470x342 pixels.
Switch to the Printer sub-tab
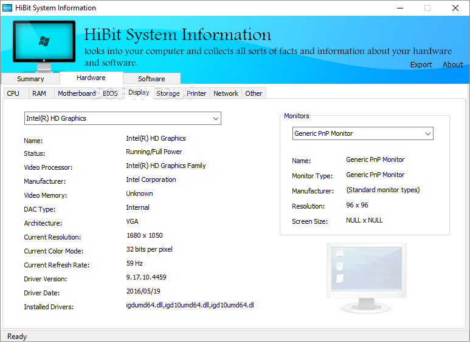[x=196, y=93]
